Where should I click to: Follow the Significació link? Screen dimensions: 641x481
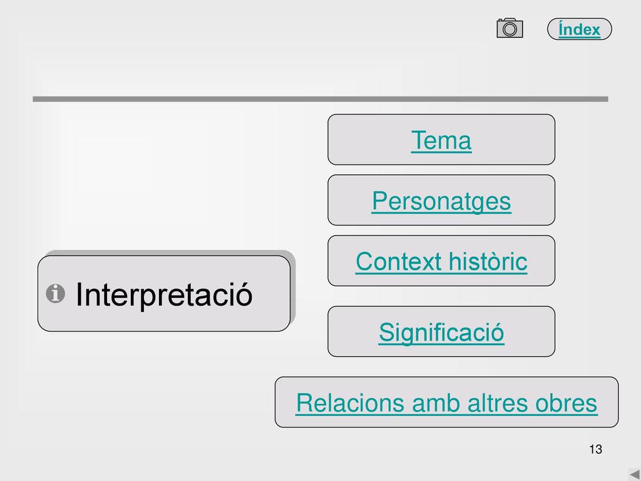point(441,333)
